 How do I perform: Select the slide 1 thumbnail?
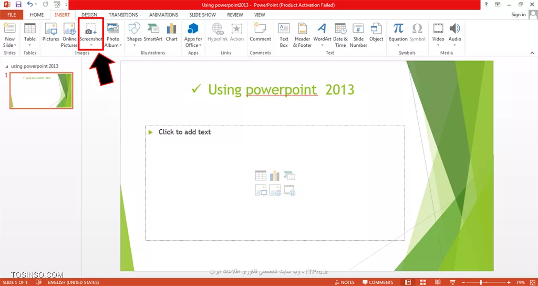(x=41, y=90)
